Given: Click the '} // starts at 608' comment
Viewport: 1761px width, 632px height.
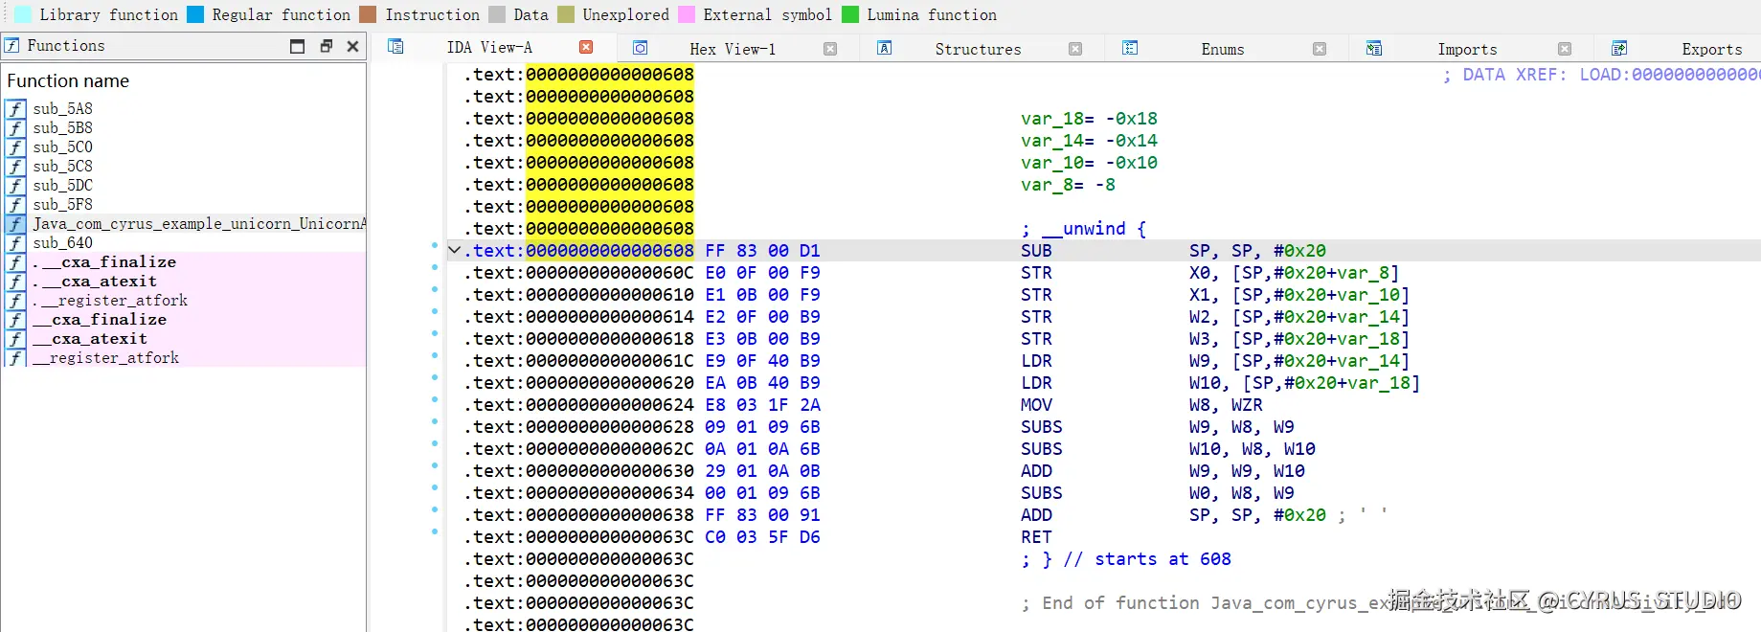Looking at the screenshot, I should tap(1126, 559).
